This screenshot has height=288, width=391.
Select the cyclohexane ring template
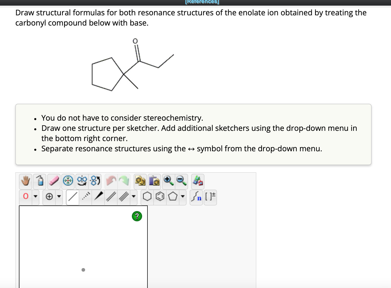click(147, 197)
